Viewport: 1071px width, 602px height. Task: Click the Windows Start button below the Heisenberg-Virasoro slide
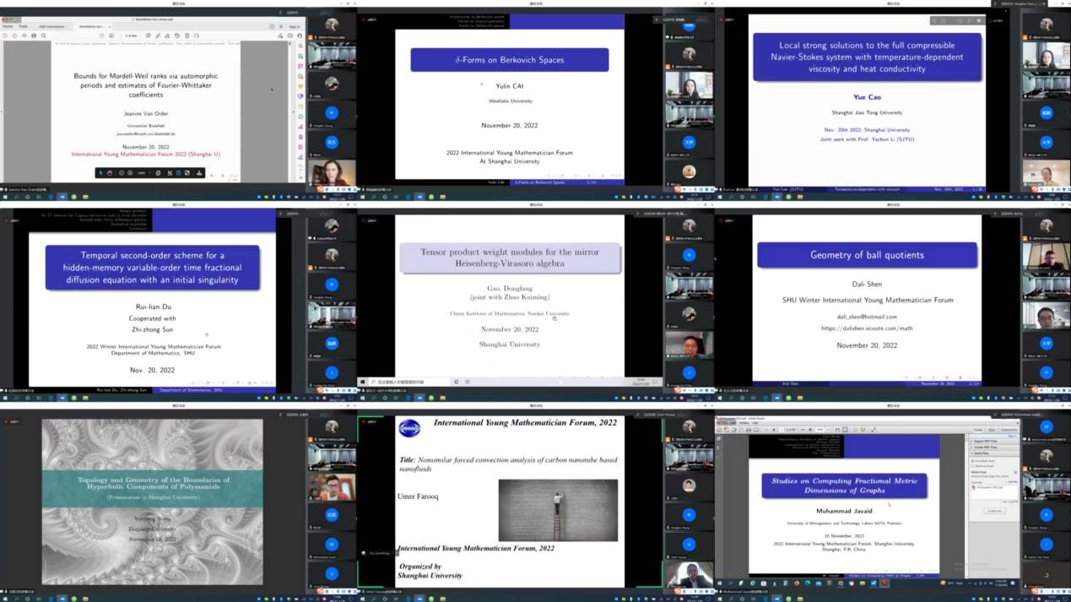pos(363,382)
